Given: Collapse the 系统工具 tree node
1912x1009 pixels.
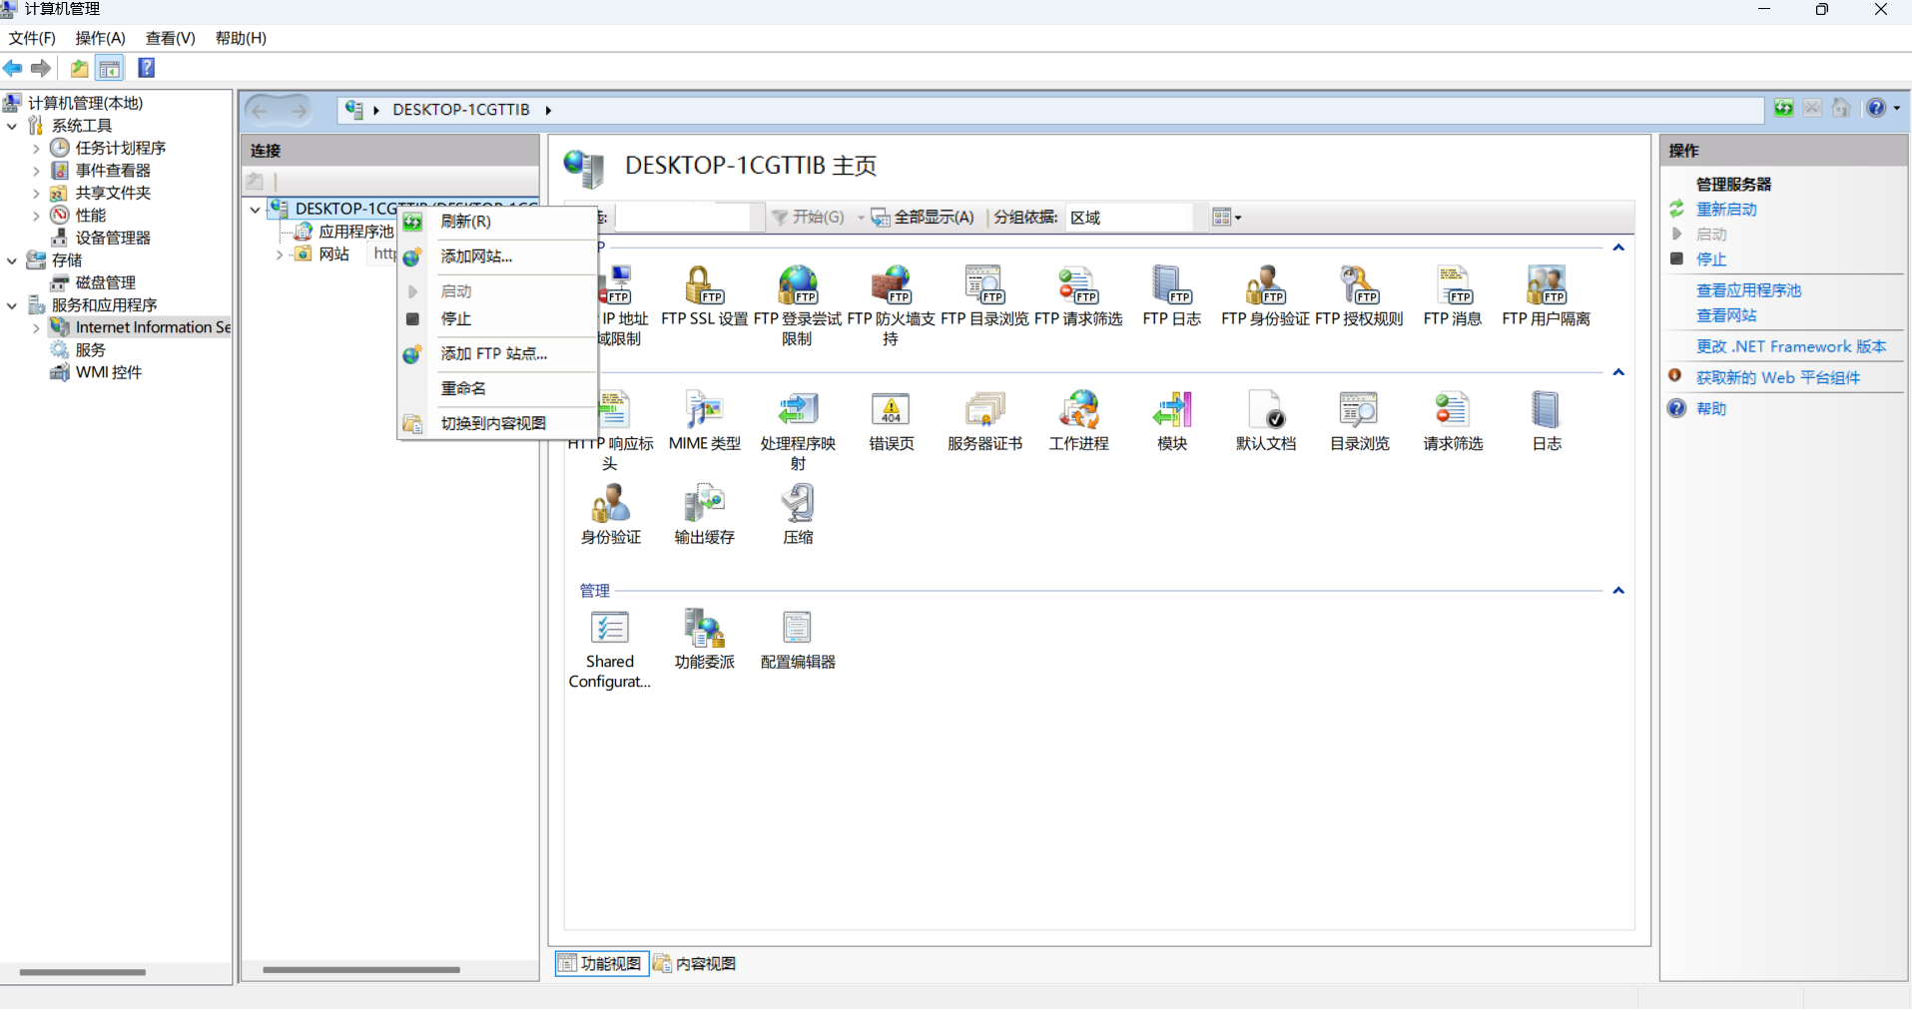Looking at the screenshot, I should [x=12, y=126].
